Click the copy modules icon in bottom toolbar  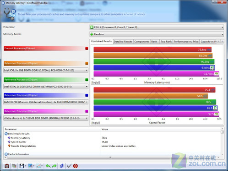(x=14, y=166)
